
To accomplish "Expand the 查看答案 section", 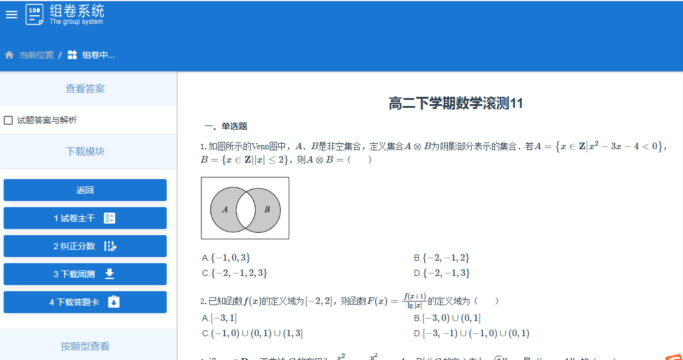I will [85, 89].
